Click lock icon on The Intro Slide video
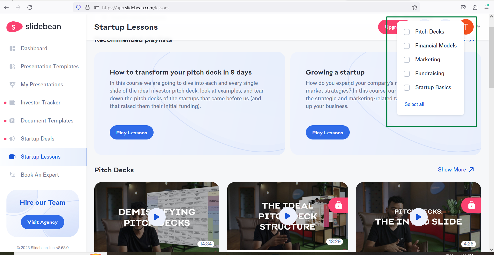 tap(472, 205)
